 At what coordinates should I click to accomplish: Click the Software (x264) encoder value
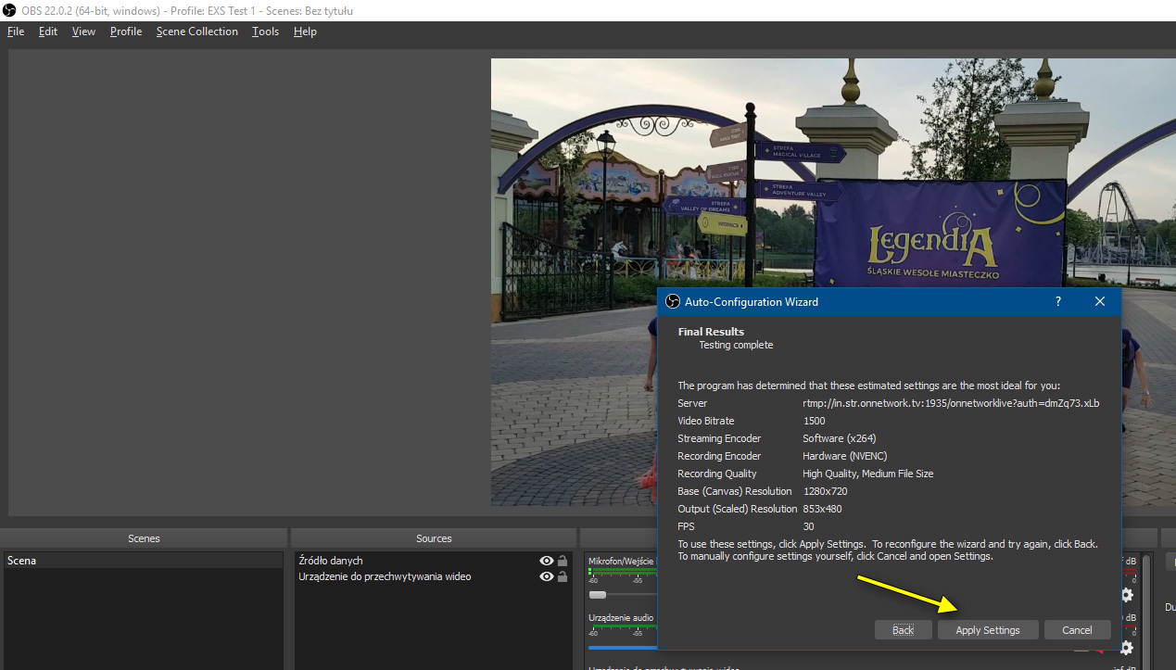point(839,438)
